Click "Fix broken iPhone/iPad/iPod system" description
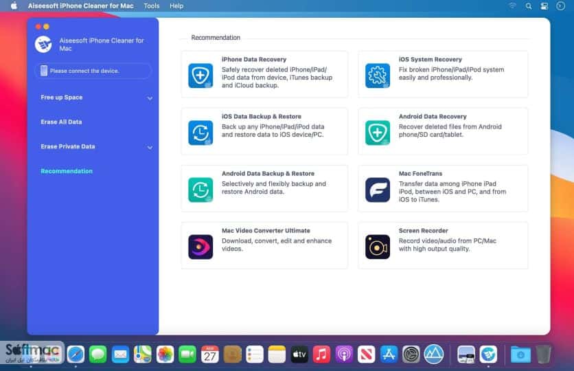The height and width of the screenshot is (371, 574). [451, 69]
